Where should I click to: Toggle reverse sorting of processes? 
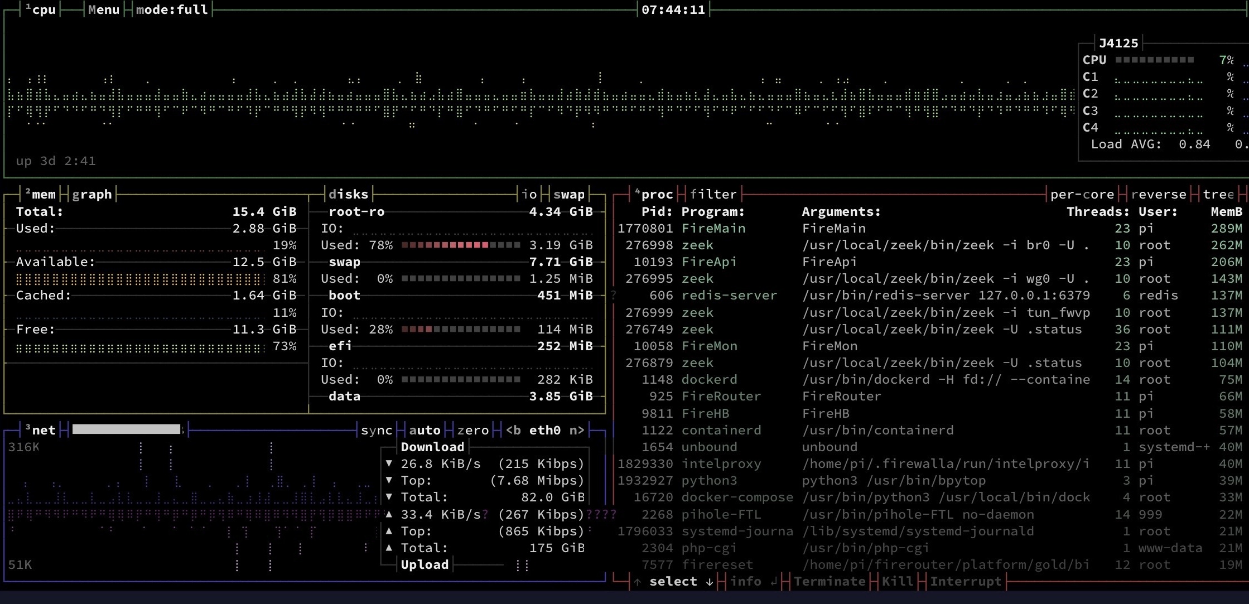pos(1158,194)
